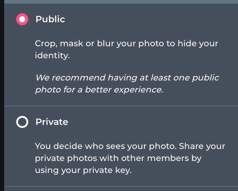Click the Public option label
This screenshot has width=238, height=191.
[50, 19]
